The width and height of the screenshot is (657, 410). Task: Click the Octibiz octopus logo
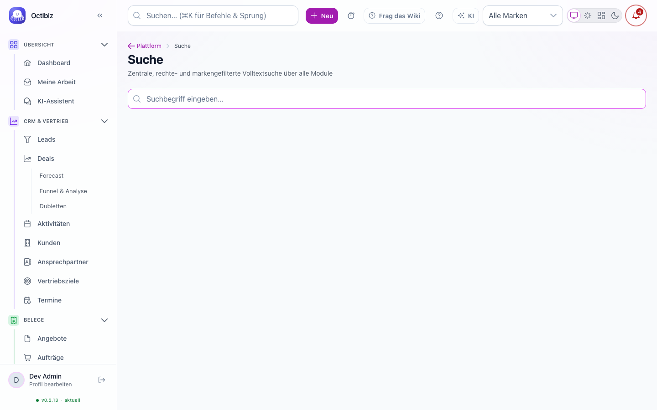pos(17,15)
